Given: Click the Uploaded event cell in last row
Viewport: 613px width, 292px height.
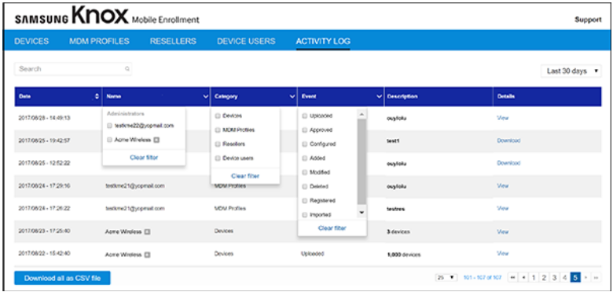Looking at the screenshot, I should pyautogui.click(x=312, y=254).
